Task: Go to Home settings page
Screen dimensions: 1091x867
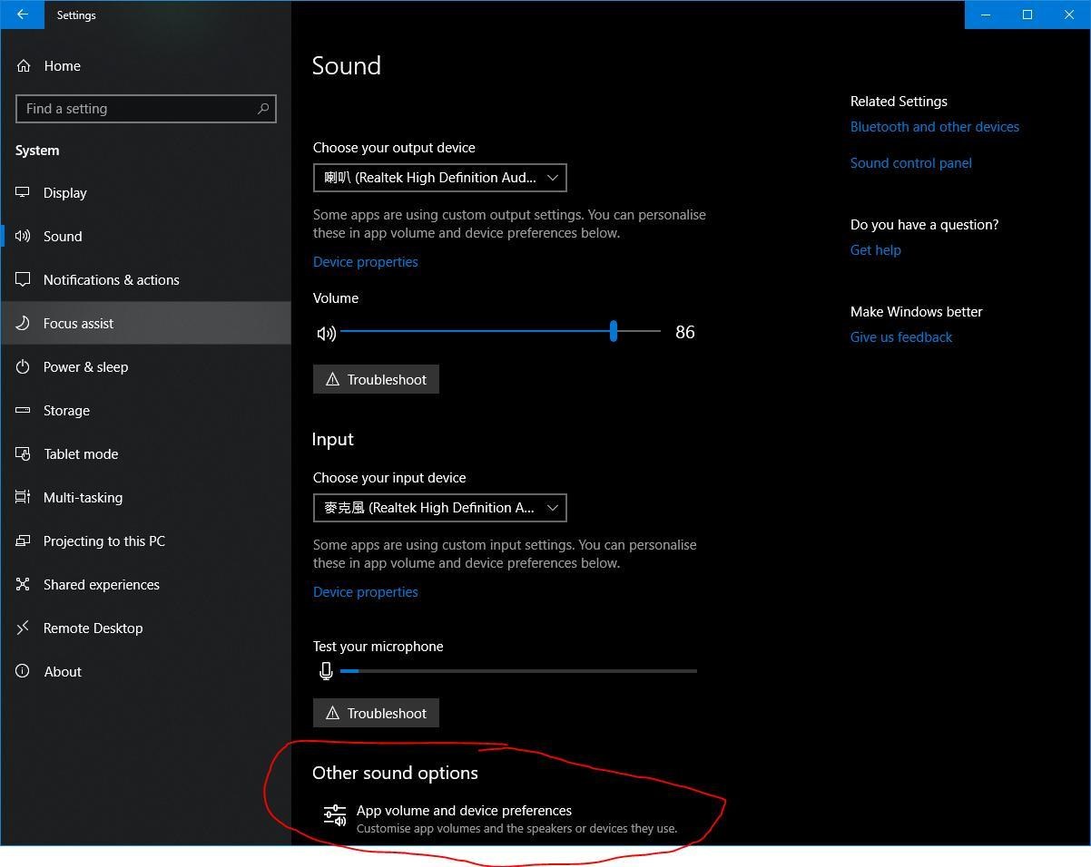Action: (x=62, y=66)
